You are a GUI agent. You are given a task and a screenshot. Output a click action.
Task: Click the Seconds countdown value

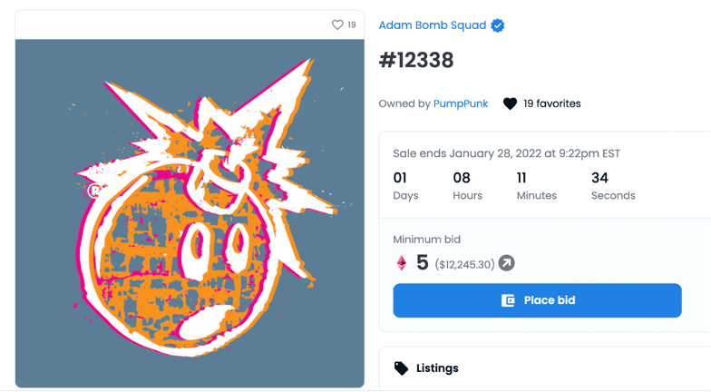pos(599,178)
